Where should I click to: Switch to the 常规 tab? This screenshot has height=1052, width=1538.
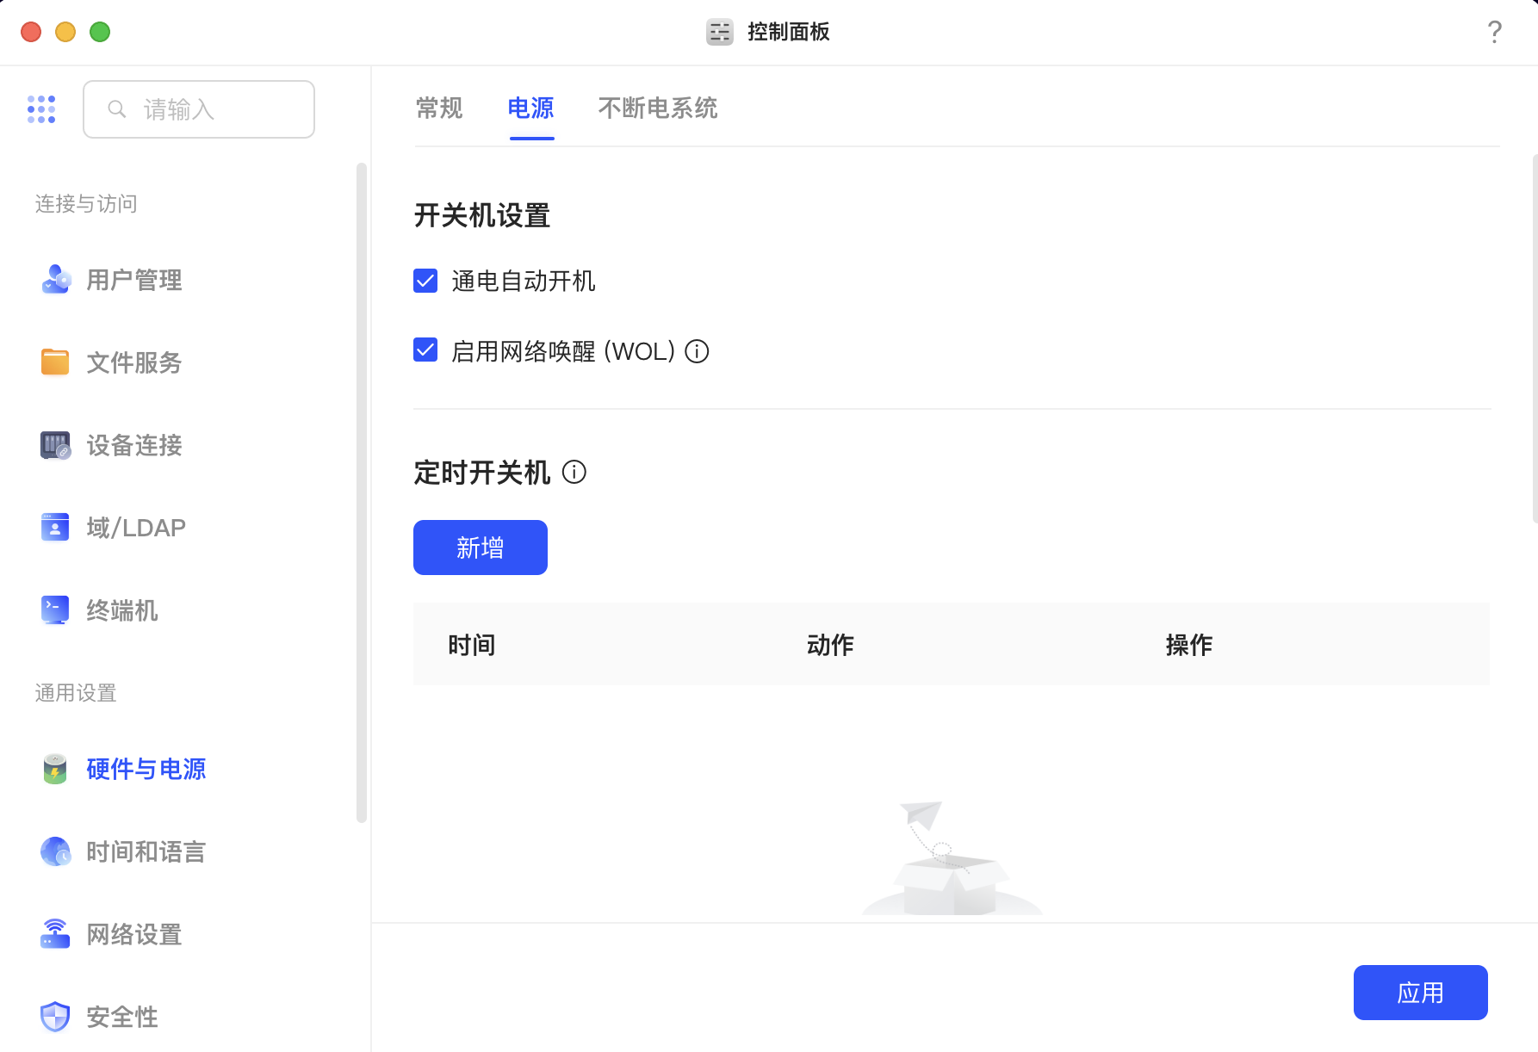click(438, 109)
